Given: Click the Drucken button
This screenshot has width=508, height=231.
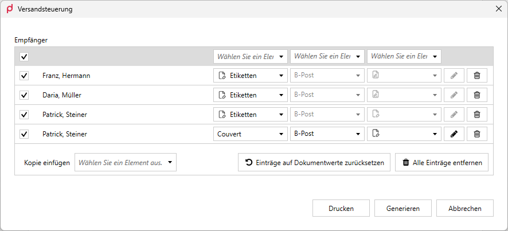Looking at the screenshot, I should [x=341, y=208].
